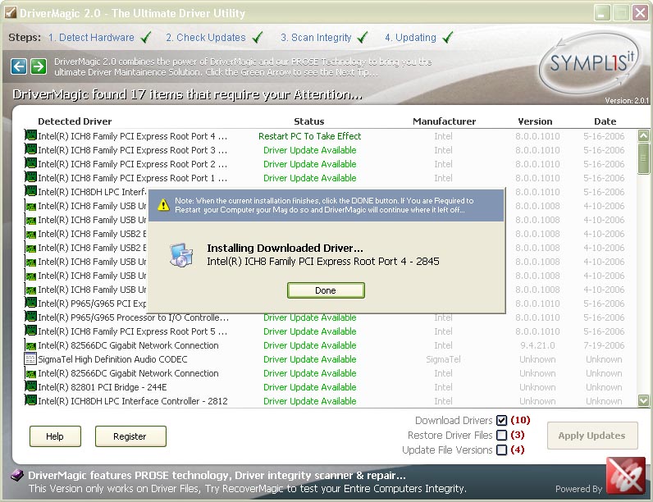
Task: Click green checkmark next to Scan Integrity step
Action: pyautogui.click(x=363, y=38)
